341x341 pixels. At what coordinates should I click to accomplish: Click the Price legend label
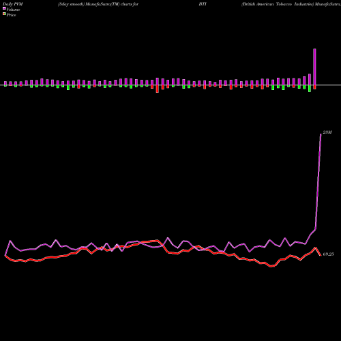coord(11,15)
